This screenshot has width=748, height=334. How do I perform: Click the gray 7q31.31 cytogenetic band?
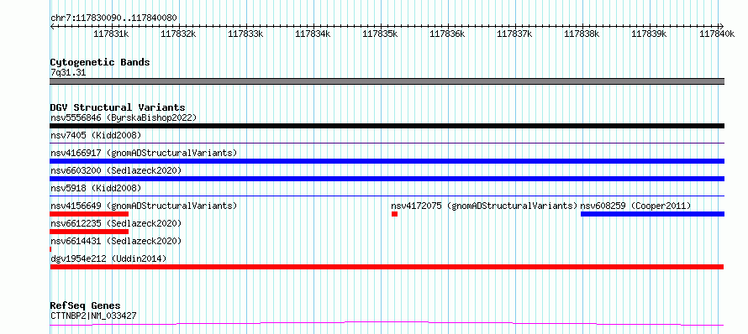387,81
